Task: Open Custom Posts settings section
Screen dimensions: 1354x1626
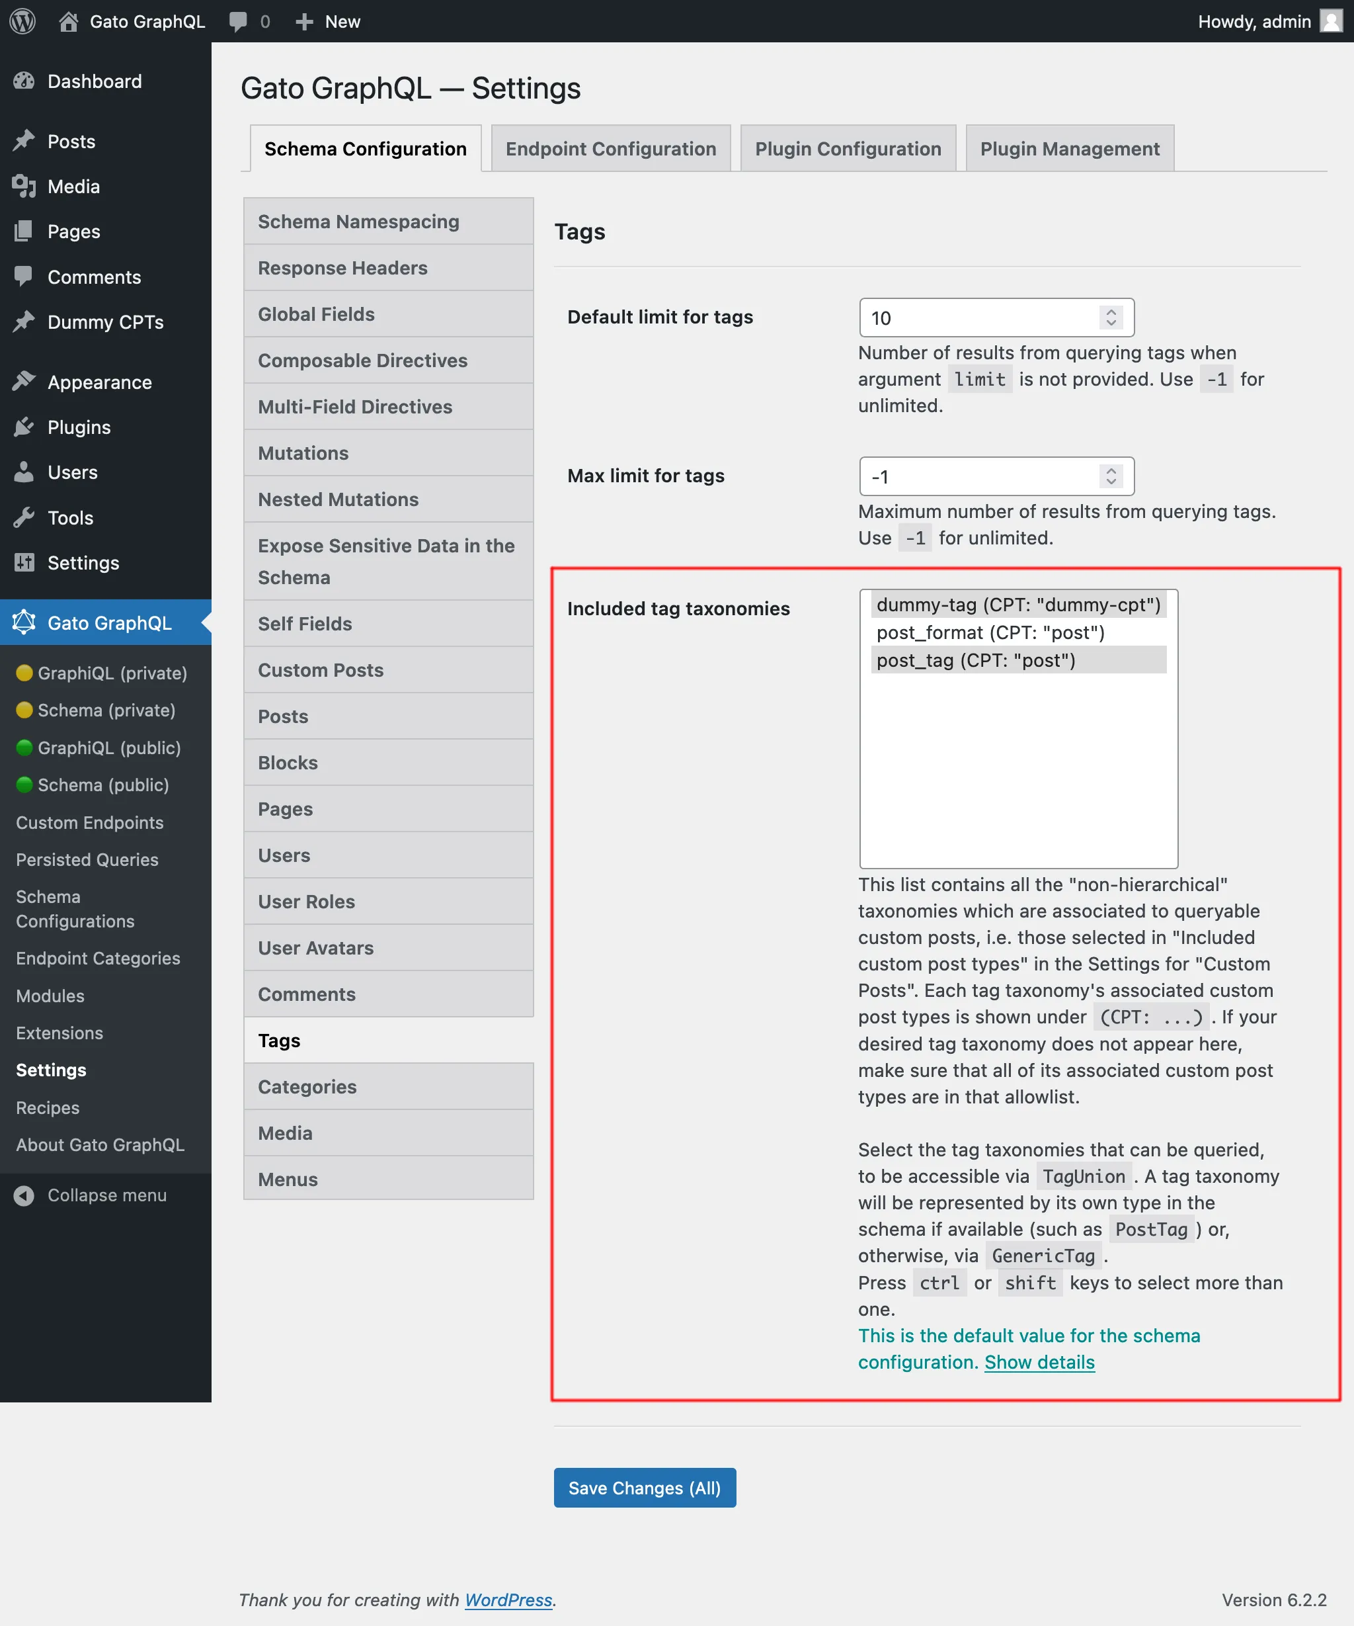Action: point(388,669)
